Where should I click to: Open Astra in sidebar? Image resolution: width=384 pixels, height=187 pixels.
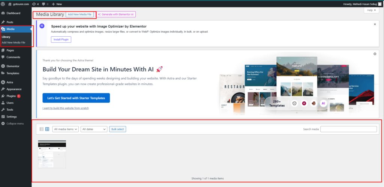tap(16, 82)
